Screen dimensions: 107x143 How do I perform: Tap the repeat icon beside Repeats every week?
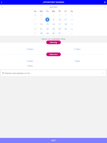3,73
